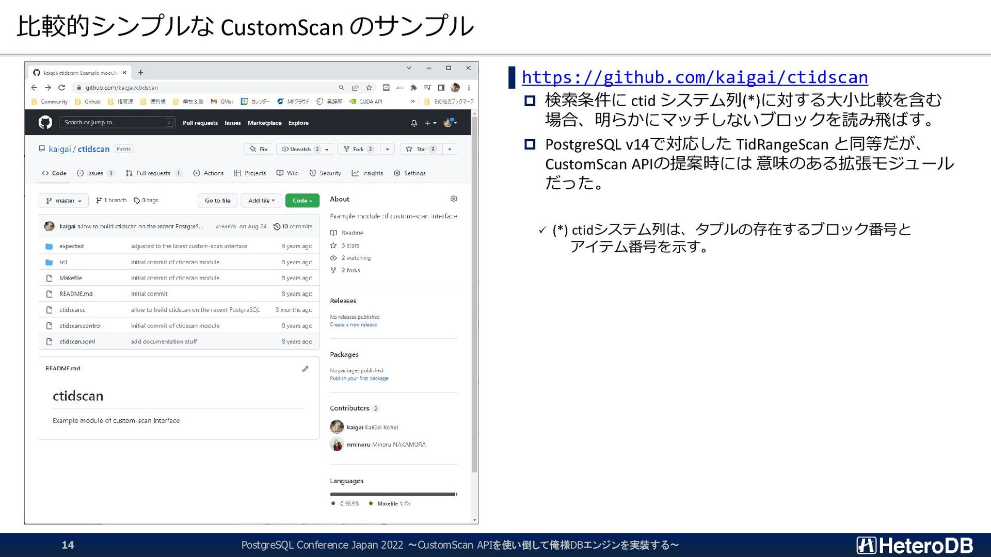Screen dimensions: 991x557
Task: Open the Readme link in About
Action: (x=347, y=233)
